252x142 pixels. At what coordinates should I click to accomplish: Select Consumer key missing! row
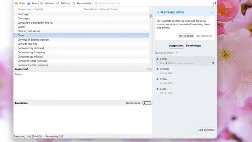(x=81, y=56)
